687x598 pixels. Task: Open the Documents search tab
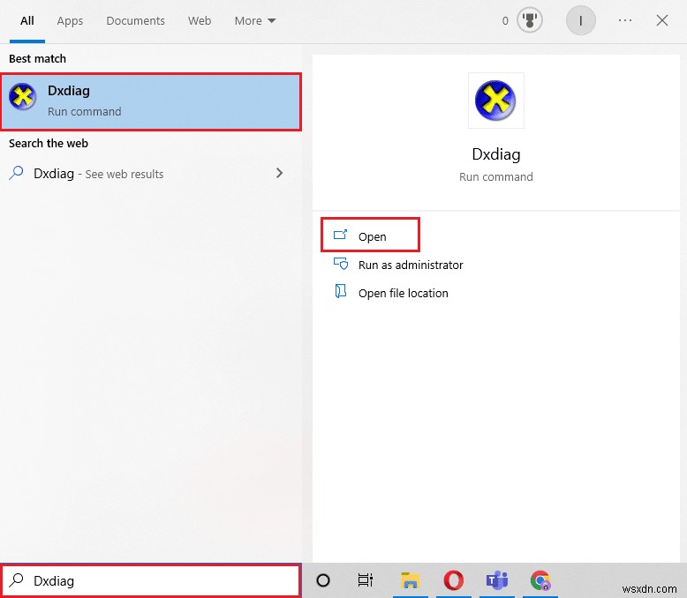click(135, 20)
